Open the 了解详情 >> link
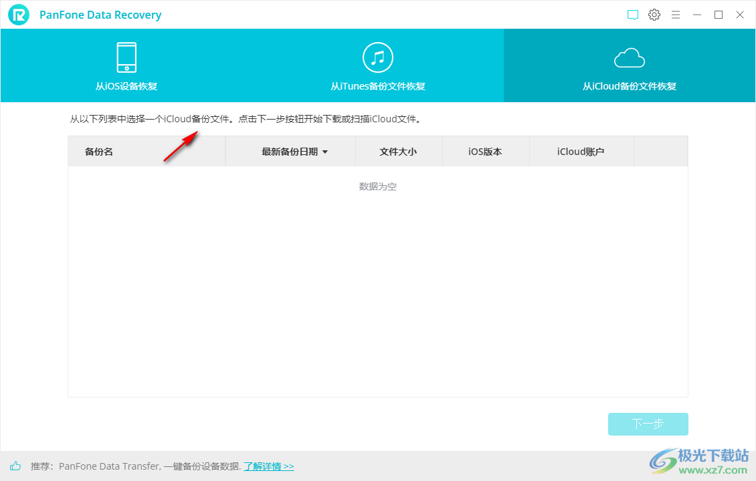 coord(268,466)
